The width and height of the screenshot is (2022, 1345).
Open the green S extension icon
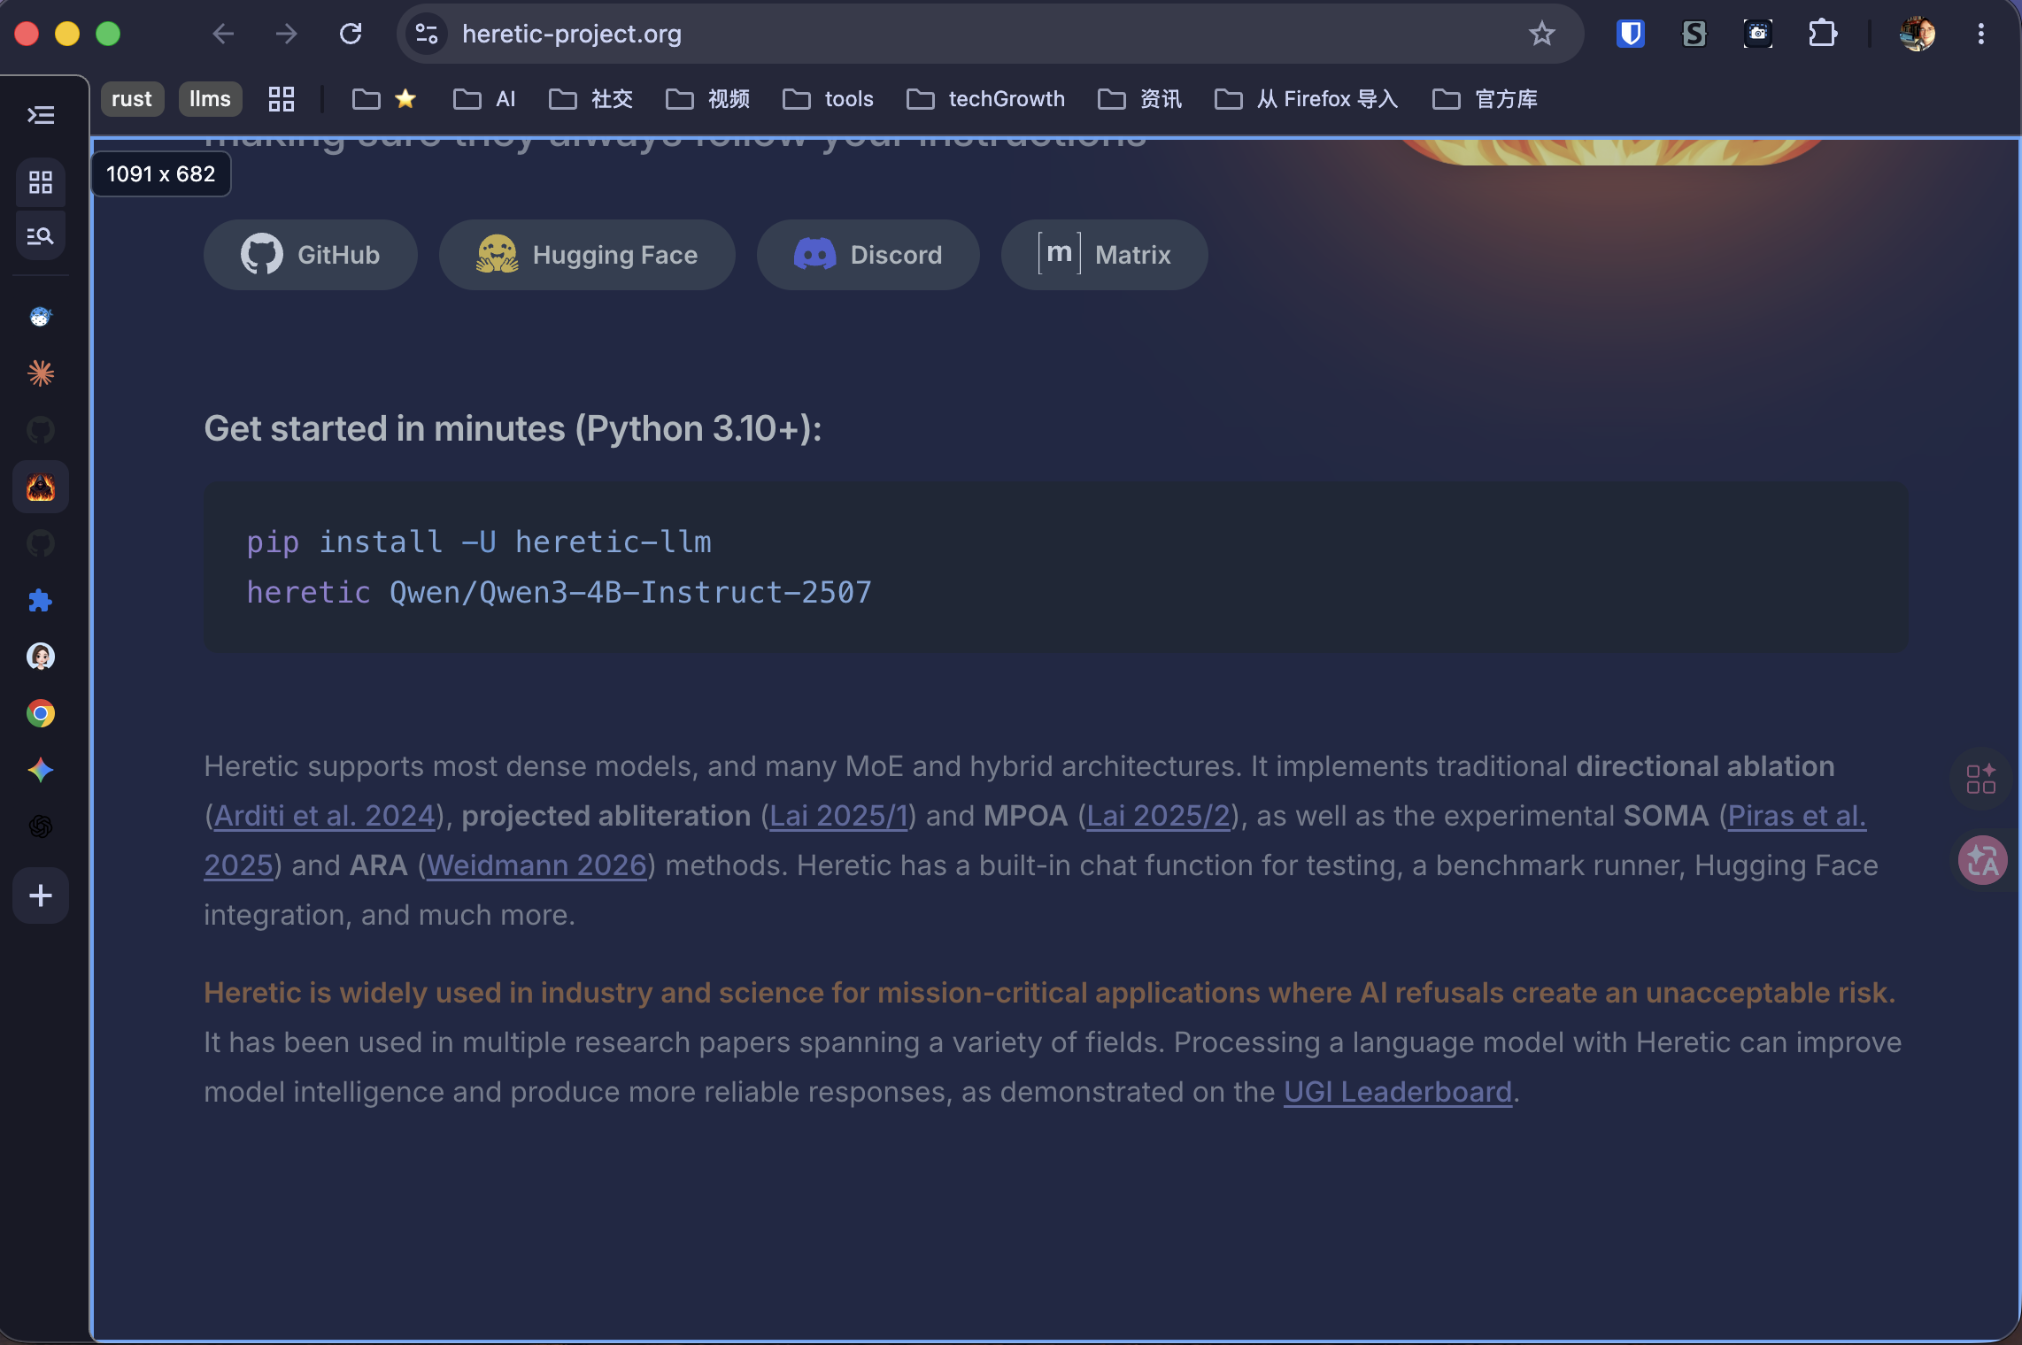pos(1694,34)
